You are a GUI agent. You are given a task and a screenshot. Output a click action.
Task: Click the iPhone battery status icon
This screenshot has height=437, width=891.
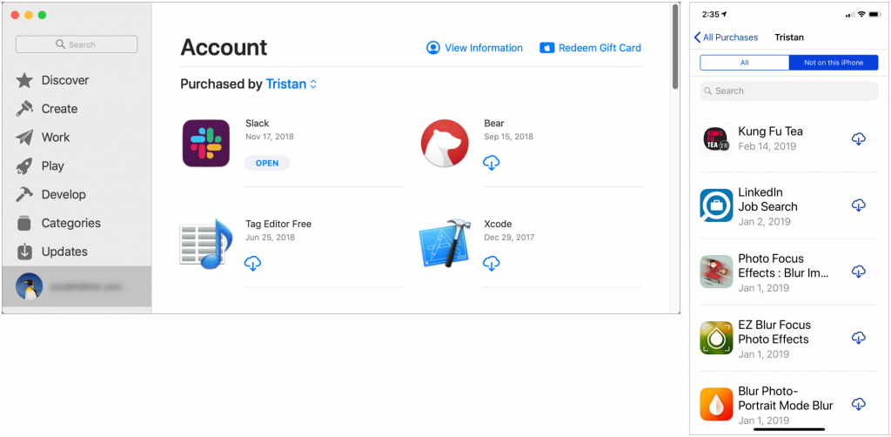pos(874,14)
